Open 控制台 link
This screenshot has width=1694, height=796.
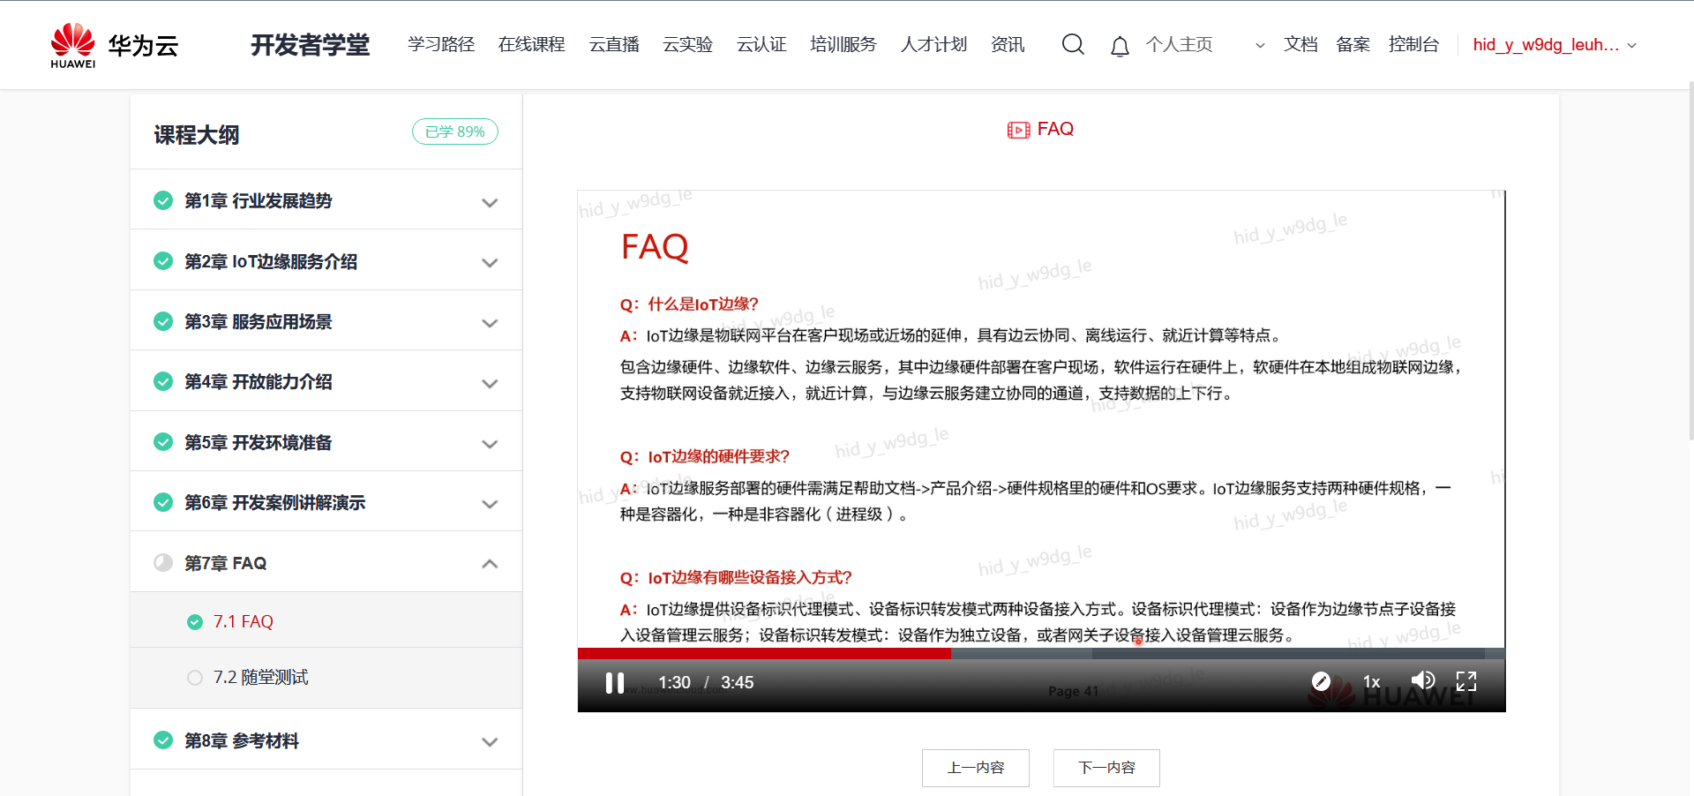coord(1413,44)
